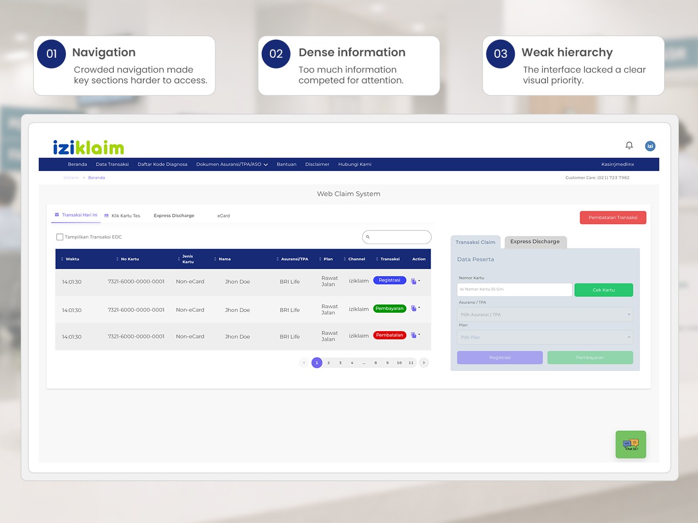Open the Chat Us widget
This screenshot has width=698, height=523.
(631, 445)
